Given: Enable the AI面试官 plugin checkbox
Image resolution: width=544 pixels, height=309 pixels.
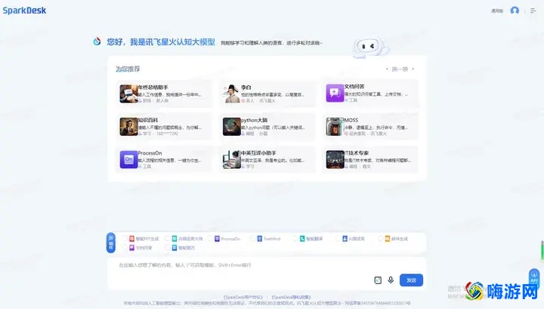Looking at the screenshot, I should coord(338,238).
